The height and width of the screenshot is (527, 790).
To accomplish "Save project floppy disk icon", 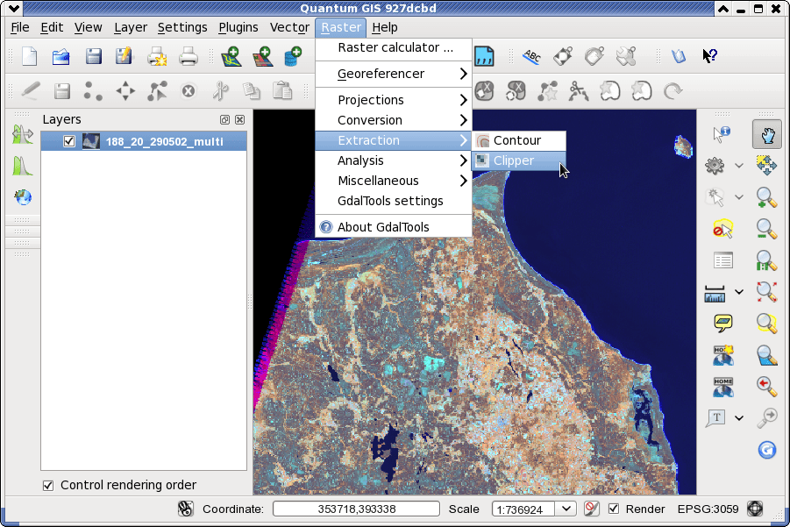I will click(93, 56).
